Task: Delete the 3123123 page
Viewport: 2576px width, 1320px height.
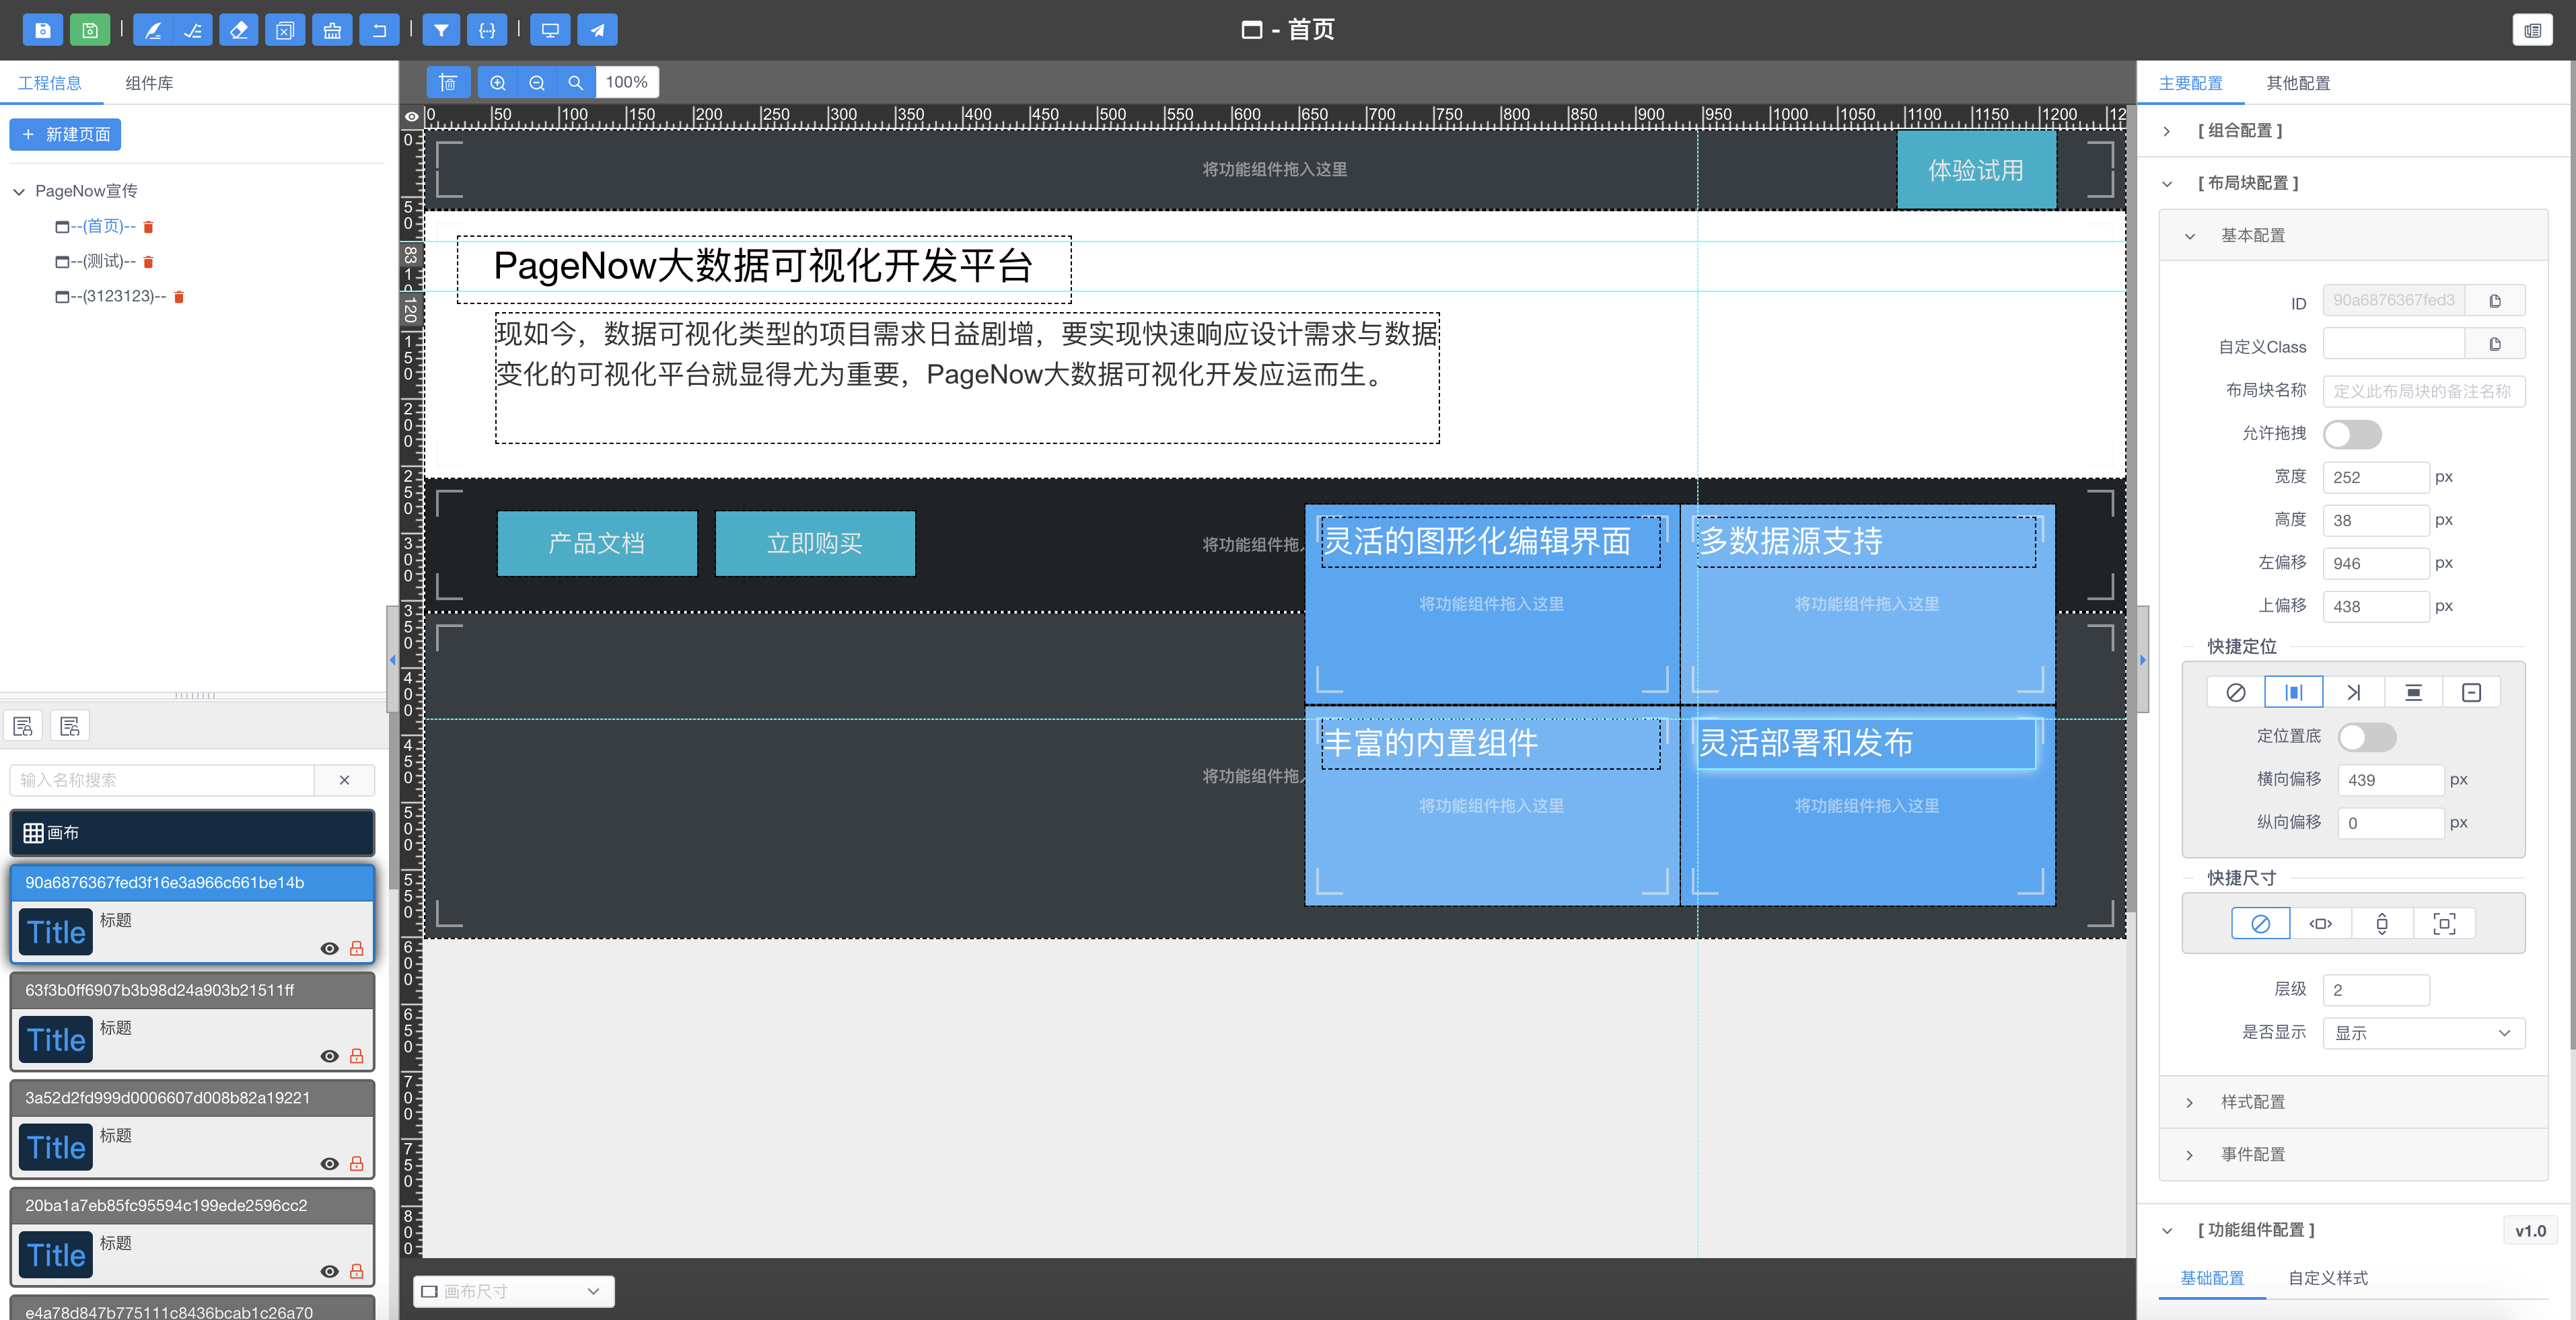Action: pyautogui.click(x=179, y=297)
